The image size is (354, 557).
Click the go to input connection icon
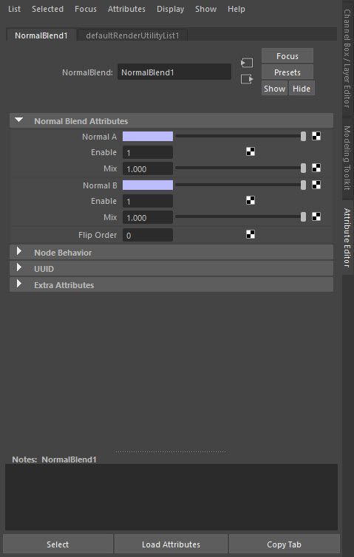[247, 63]
